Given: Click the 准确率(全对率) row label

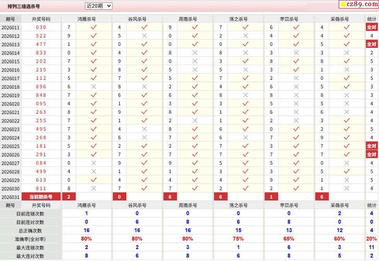Looking at the screenshot, I should point(30,239).
